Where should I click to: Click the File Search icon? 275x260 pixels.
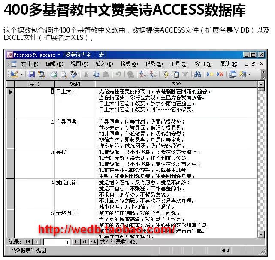coord(42,74)
